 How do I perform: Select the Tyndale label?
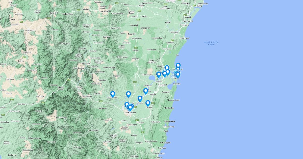click(x=153, y=94)
